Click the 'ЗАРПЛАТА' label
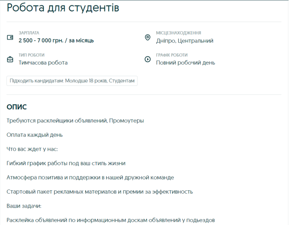This screenshot has height=225, width=289. (x=29, y=33)
